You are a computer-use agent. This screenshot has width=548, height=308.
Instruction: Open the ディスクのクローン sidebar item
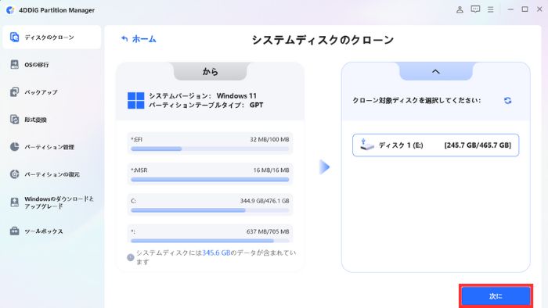coord(52,38)
